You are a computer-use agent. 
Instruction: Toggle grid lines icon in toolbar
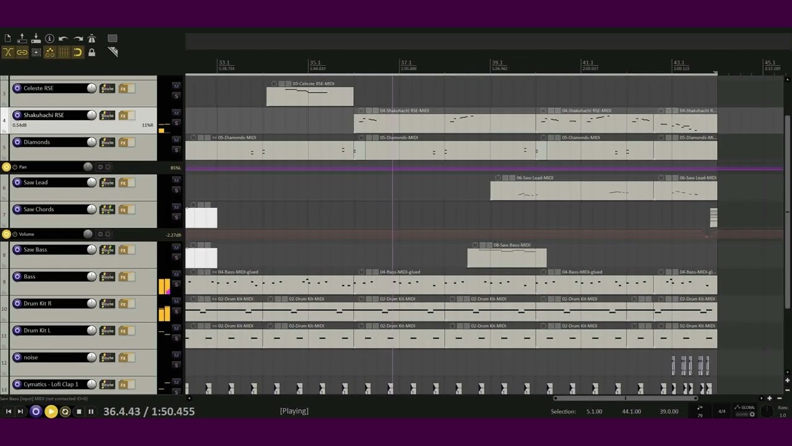(64, 53)
